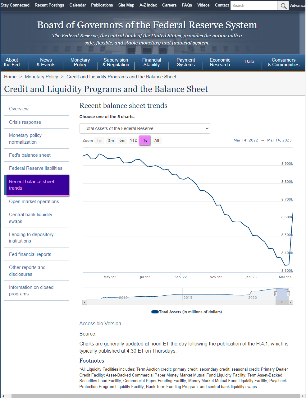Open the FAQs link
The width and height of the screenshot is (306, 398).
click(x=187, y=5)
